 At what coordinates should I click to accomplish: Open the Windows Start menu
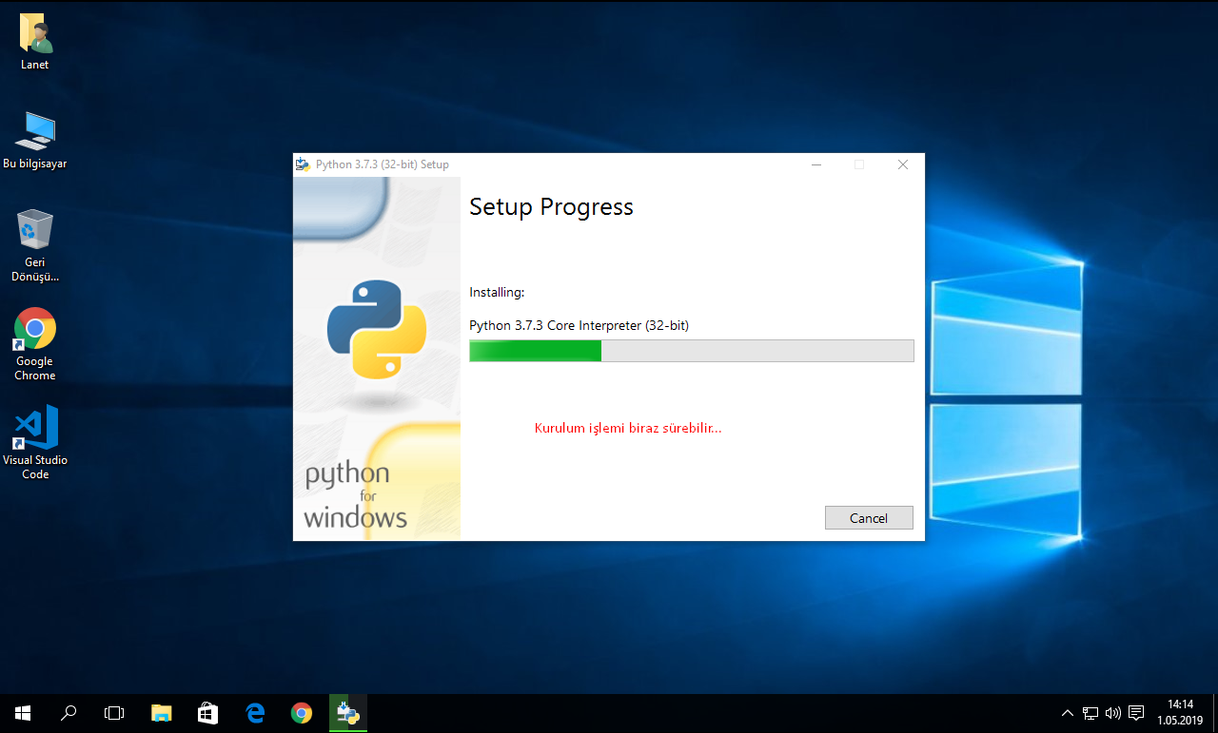(x=22, y=712)
